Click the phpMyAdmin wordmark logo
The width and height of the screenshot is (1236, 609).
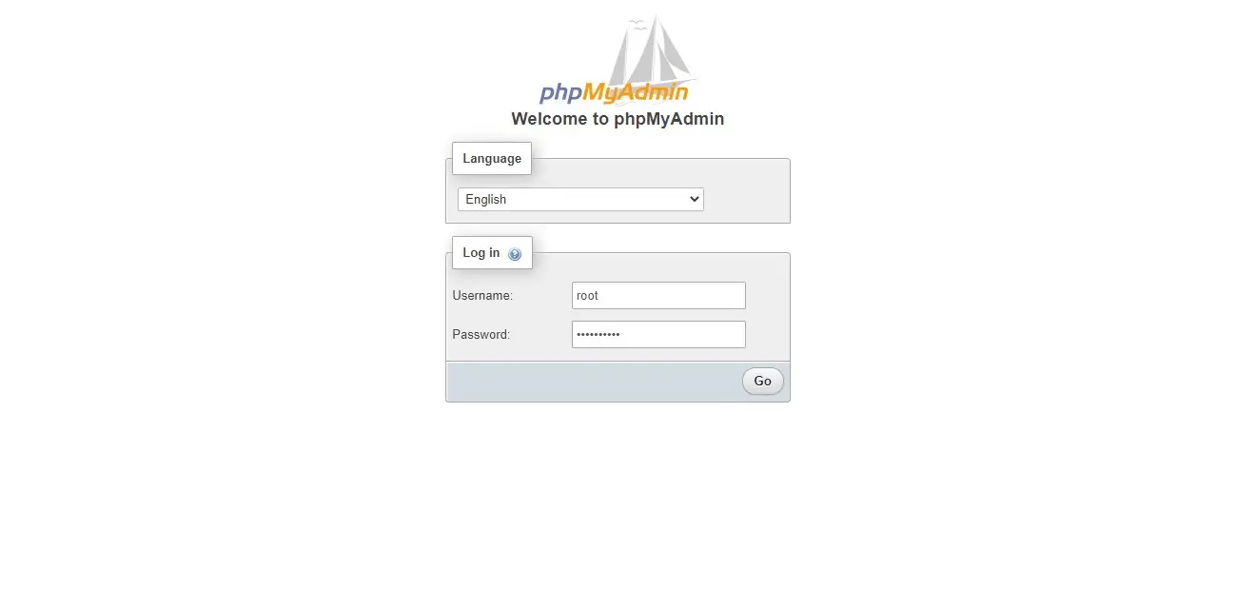point(614,92)
